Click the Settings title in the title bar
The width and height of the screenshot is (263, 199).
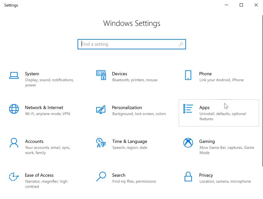[11, 5]
